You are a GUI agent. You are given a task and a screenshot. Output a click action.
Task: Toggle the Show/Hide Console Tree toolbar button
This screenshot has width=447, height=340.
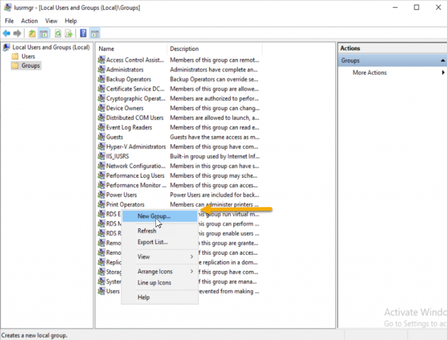pyautogui.click(x=44, y=33)
